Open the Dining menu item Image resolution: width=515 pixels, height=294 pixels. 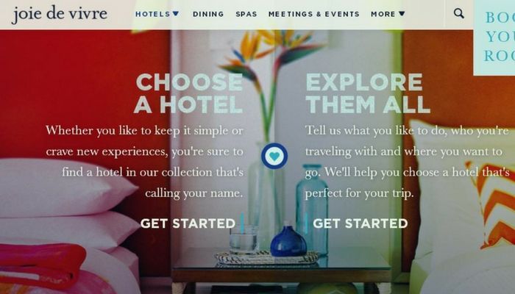[208, 14]
